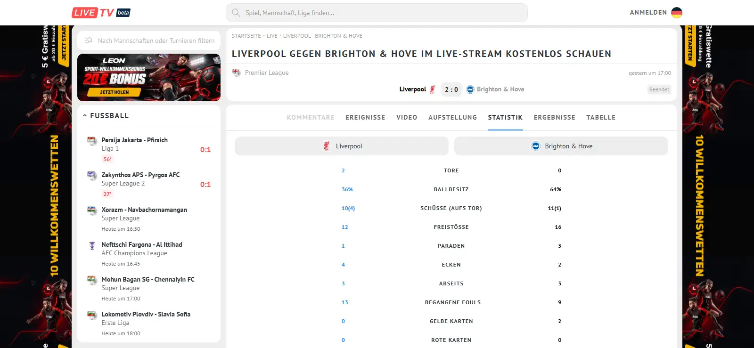Click the team or tournament filter field
754x348 pixels.
[x=149, y=40]
